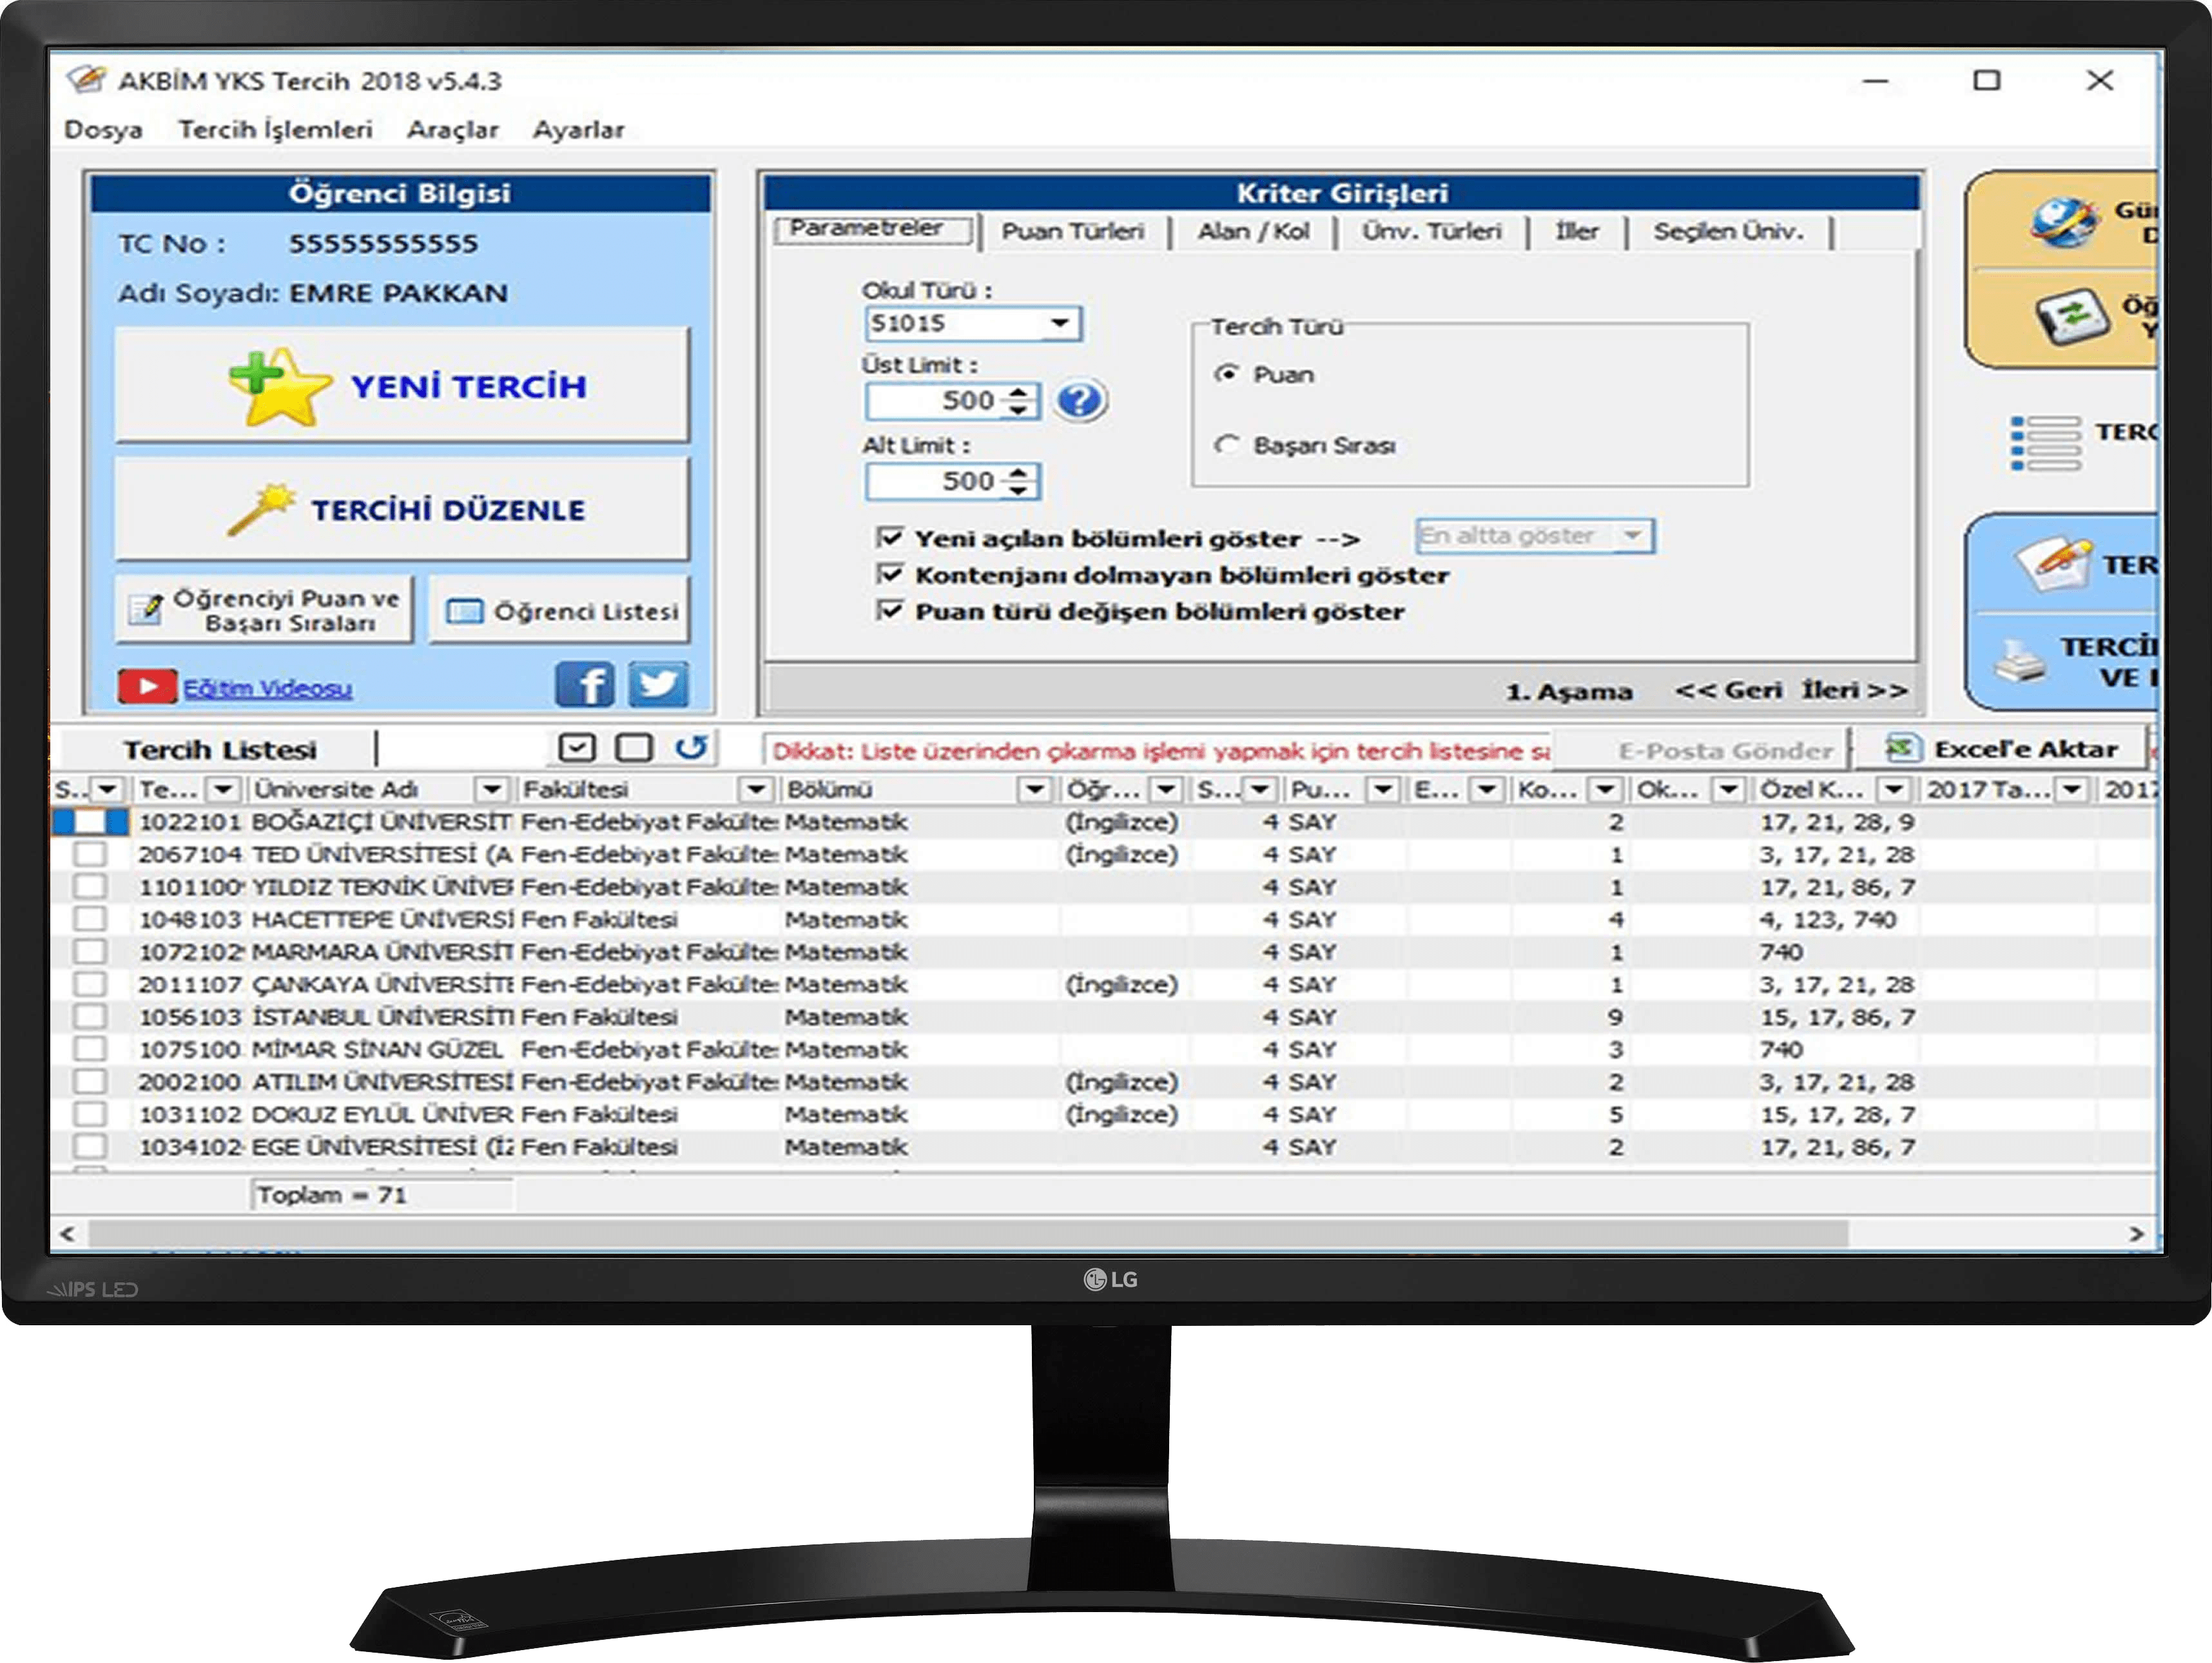Open the Te... column filter dropdown
2212x1663 pixels.
click(222, 789)
